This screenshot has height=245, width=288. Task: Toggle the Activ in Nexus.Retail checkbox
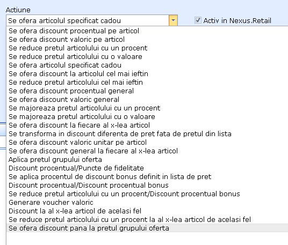(198, 20)
